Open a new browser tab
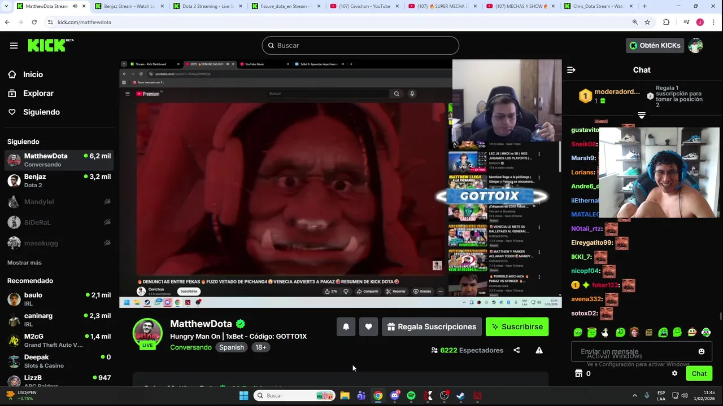The height and width of the screenshot is (406, 723). tap(644, 6)
